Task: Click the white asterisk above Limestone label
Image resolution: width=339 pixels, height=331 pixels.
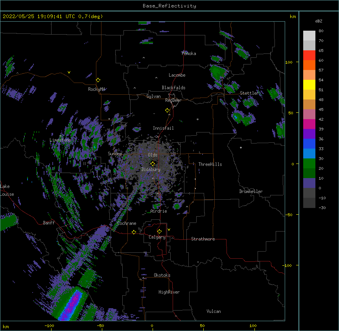Action: tap(60, 136)
